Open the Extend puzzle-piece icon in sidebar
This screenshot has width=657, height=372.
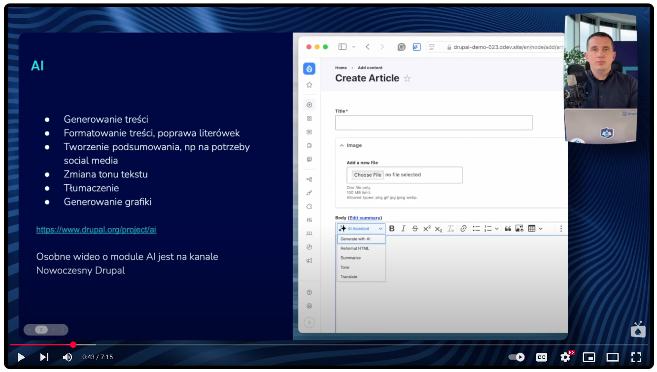point(309,206)
